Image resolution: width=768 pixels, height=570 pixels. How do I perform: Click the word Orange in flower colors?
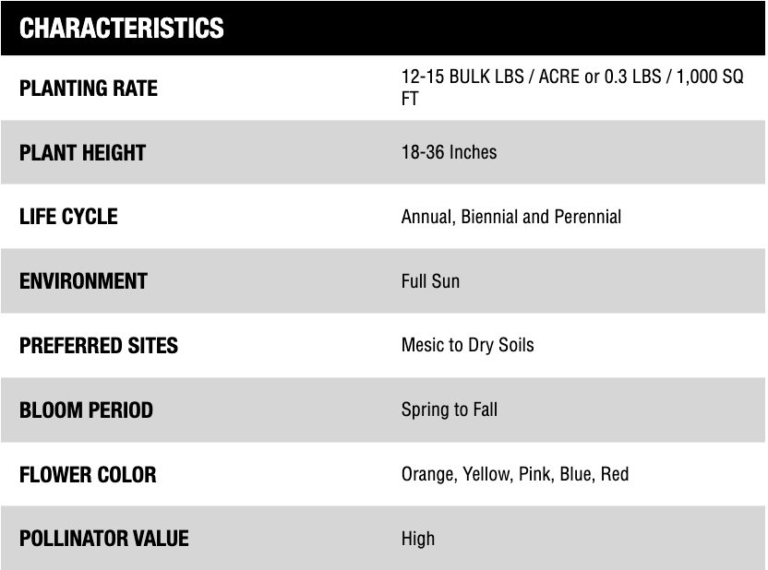(427, 475)
